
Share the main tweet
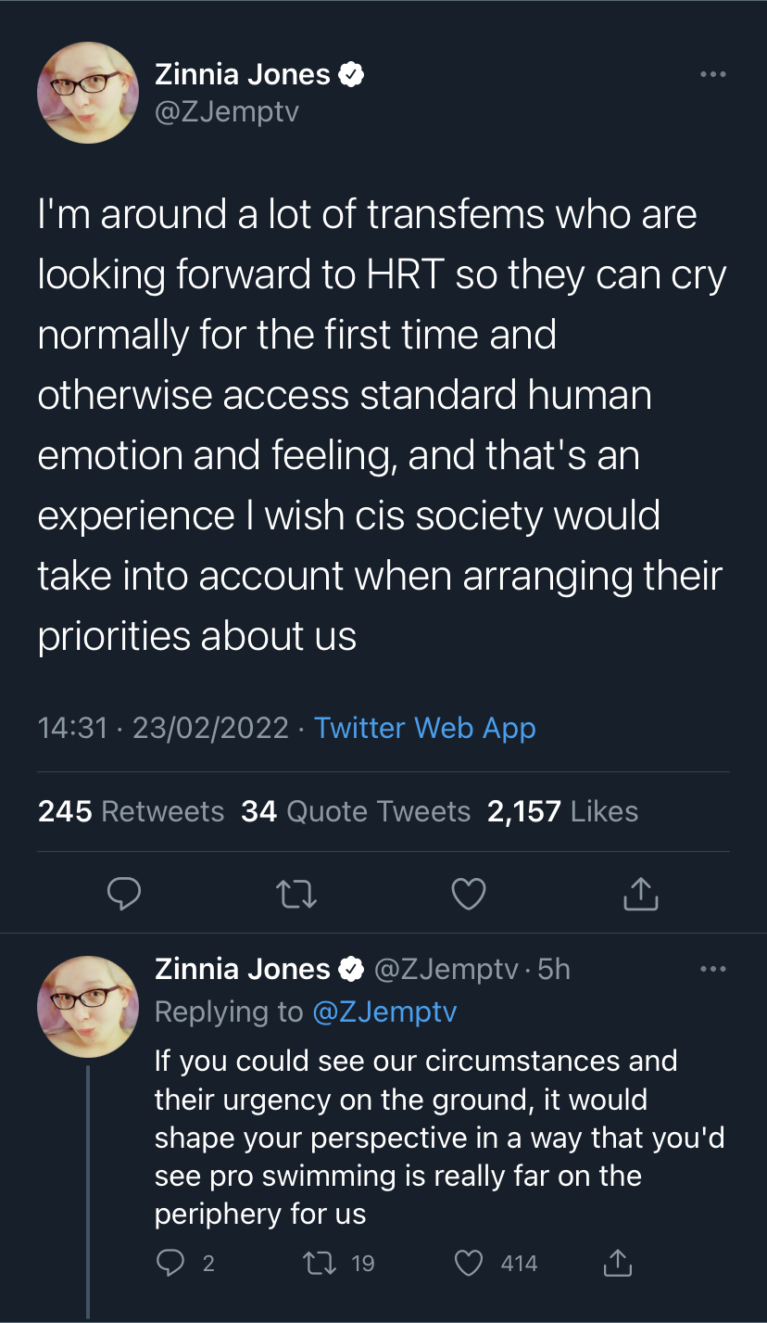640,893
